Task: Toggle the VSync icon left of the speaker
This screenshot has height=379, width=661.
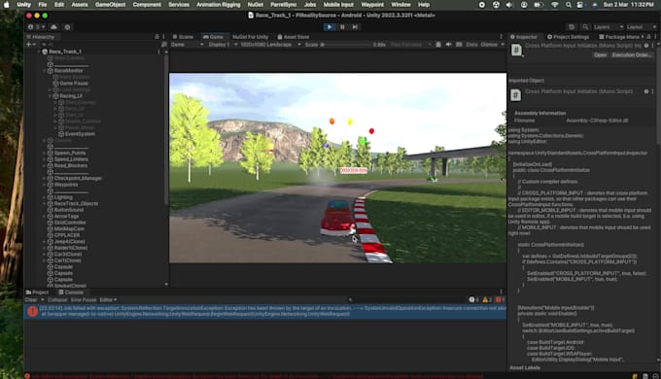Action: (x=438, y=45)
